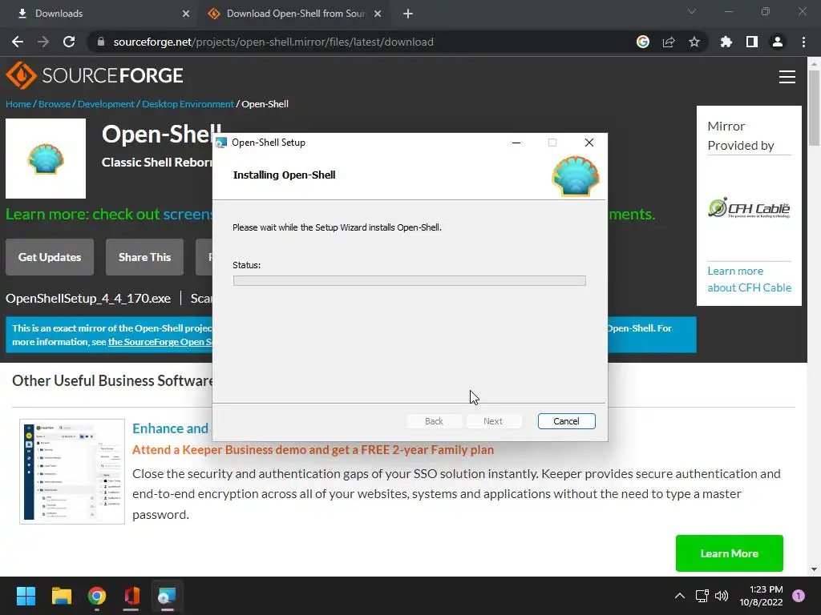This screenshot has height=615, width=821.
Task: Click the scrollbar down arrow
Action: [x=814, y=569]
